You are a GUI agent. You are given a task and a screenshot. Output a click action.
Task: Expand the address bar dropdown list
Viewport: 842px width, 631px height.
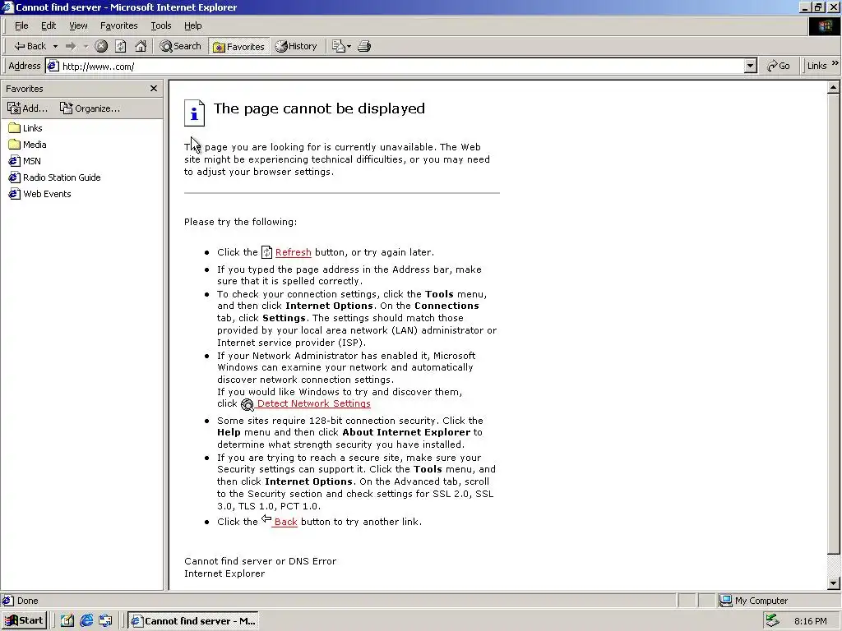tap(750, 66)
